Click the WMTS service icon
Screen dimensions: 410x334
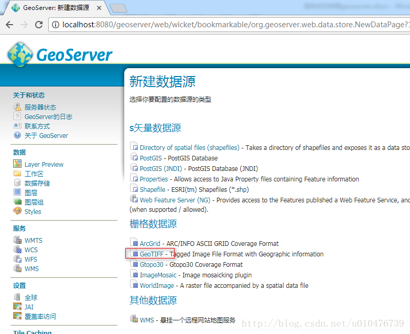tap(17, 240)
